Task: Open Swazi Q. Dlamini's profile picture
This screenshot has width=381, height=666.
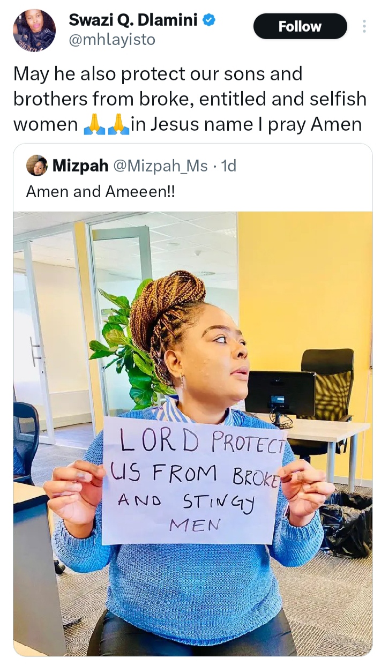Action: click(x=34, y=30)
